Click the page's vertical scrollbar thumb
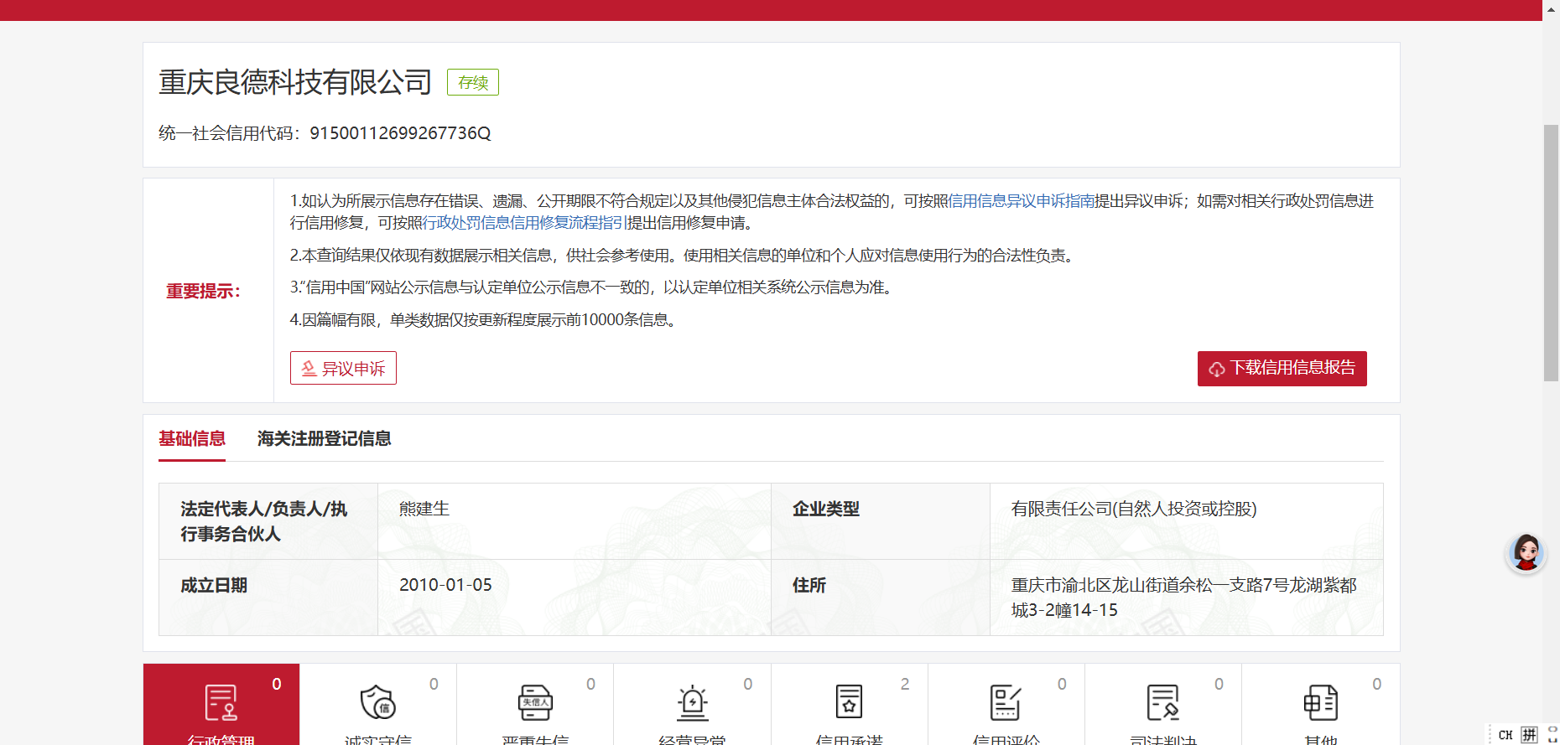Screen dimensions: 1560x745 click(1551, 251)
